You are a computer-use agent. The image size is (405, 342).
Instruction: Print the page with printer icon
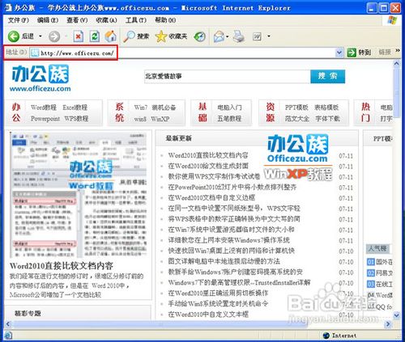coord(239,36)
